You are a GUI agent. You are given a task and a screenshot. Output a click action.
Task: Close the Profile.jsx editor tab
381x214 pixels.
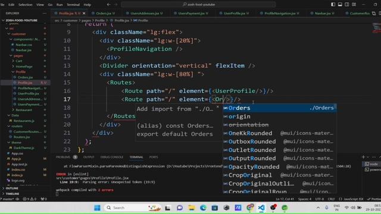click(x=84, y=13)
